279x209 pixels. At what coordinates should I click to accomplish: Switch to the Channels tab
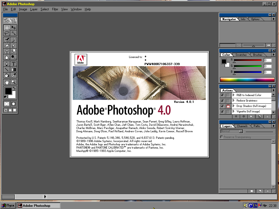click(x=242, y=126)
